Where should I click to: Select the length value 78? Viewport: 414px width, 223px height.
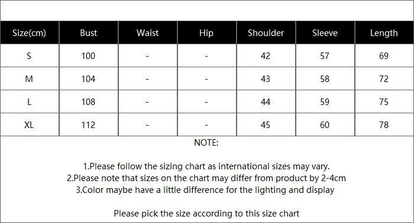(384, 125)
